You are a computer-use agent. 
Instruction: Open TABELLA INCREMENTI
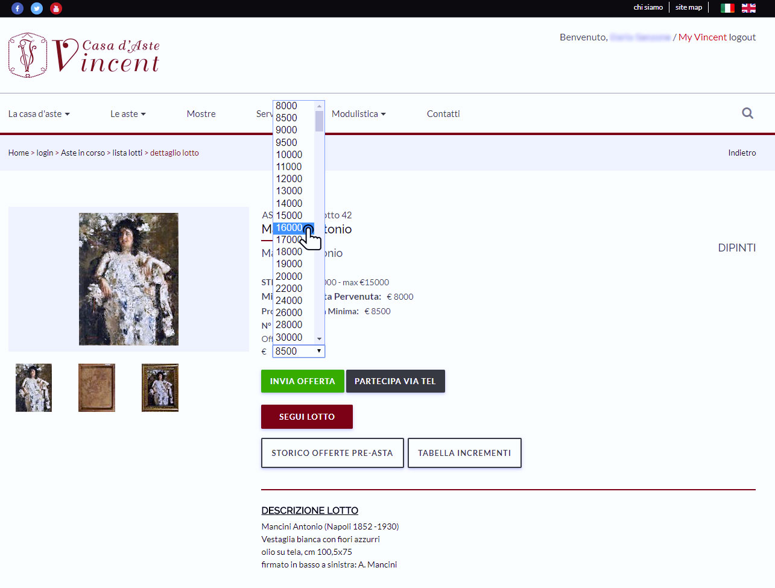[464, 453]
